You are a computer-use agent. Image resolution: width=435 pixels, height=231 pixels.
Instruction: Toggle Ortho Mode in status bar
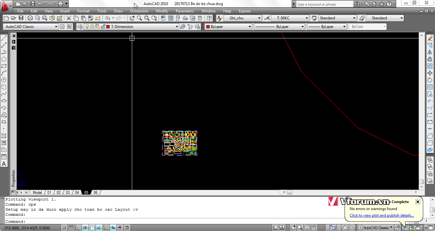(78, 228)
